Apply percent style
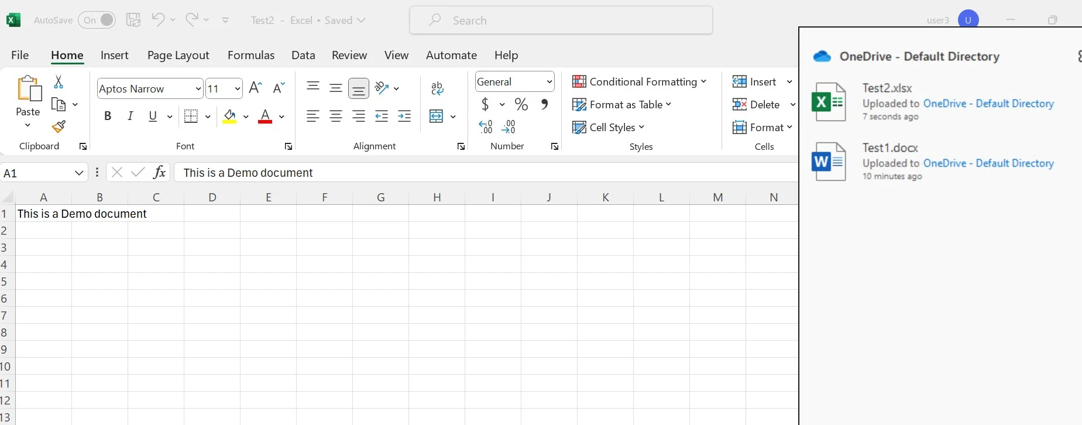This screenshot has height=425, width=1082. pos(521,104)
